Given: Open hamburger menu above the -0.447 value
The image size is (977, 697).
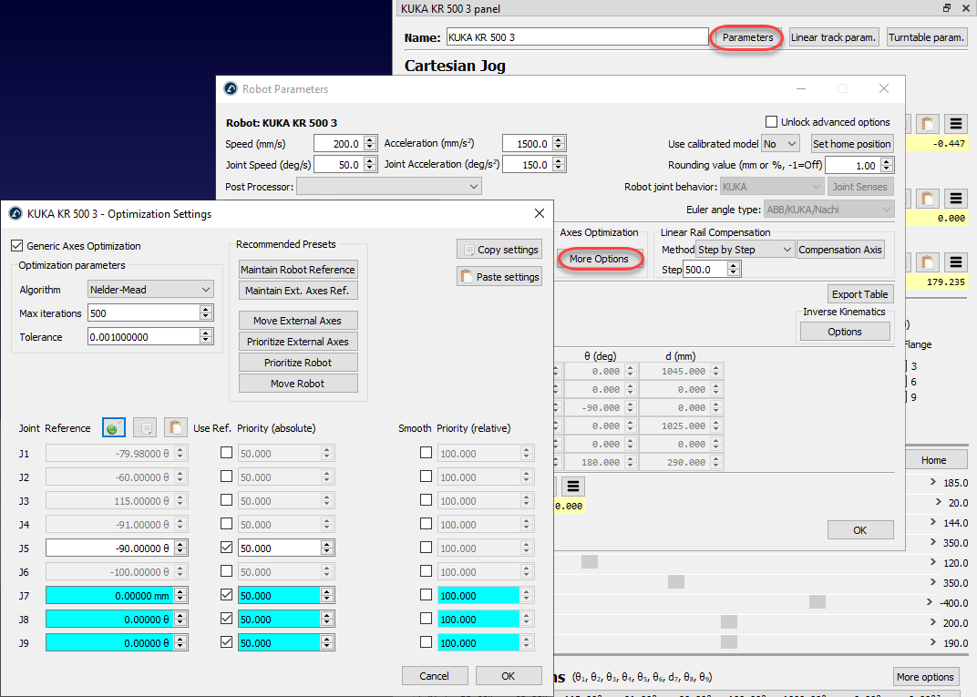Looking at the screenshot, I should pyautogui.click(x=955, y=124).
